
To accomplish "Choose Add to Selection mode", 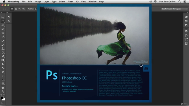I will point(16,9).
